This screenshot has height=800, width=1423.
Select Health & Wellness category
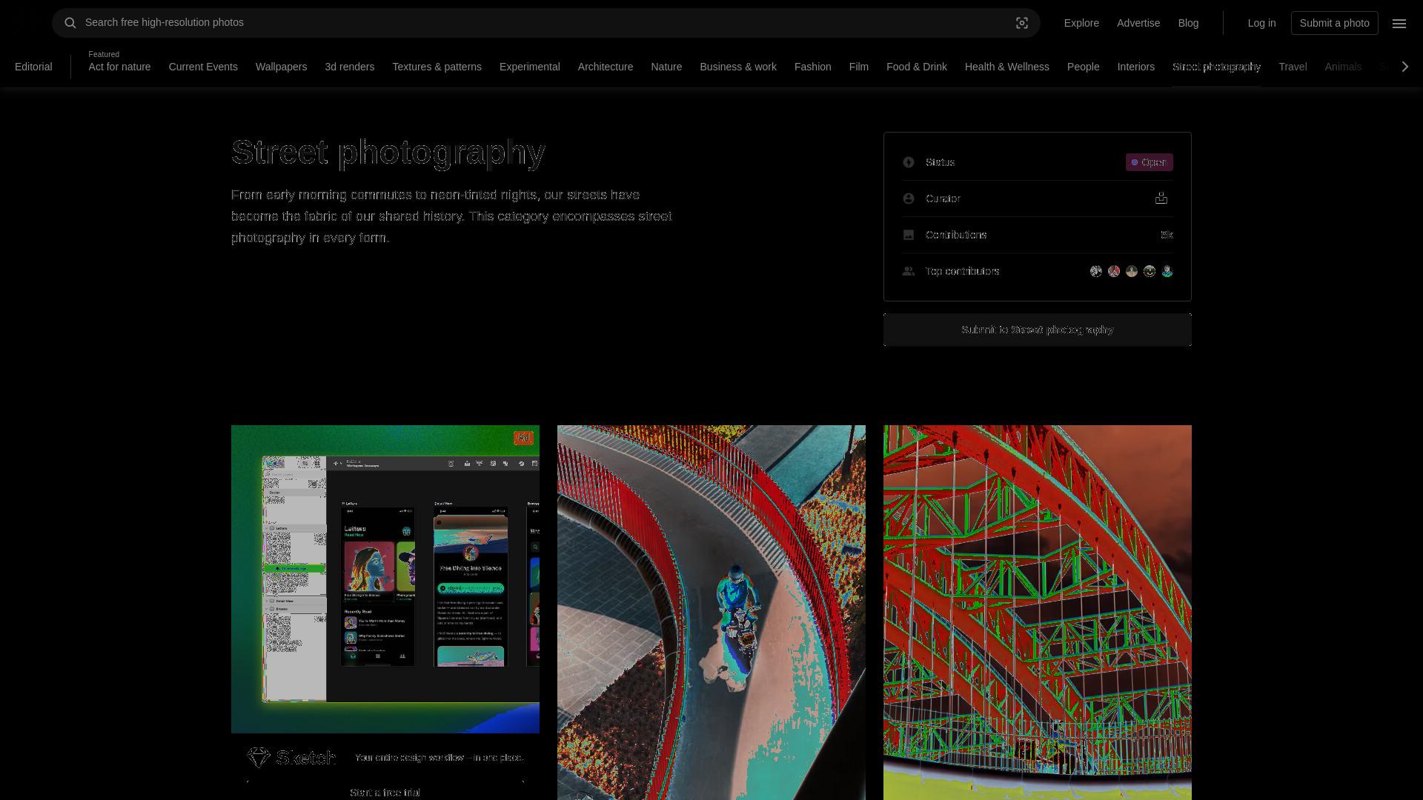point(1006,67)
